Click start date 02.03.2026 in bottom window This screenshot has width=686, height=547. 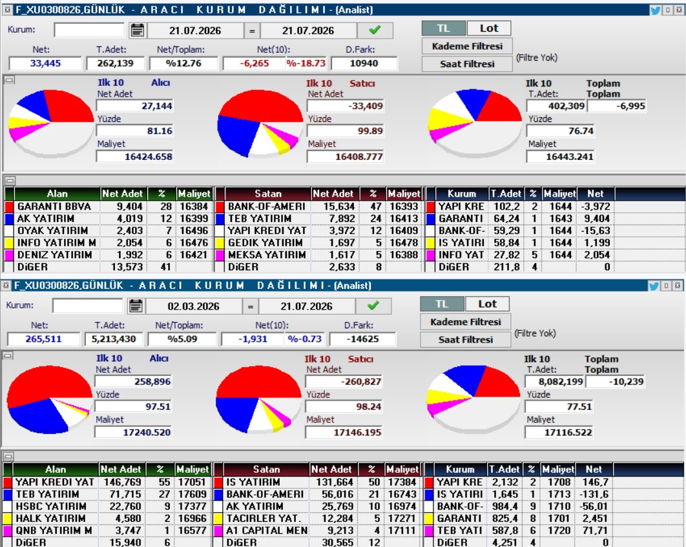pyautogui.click(x=193, y=306)
